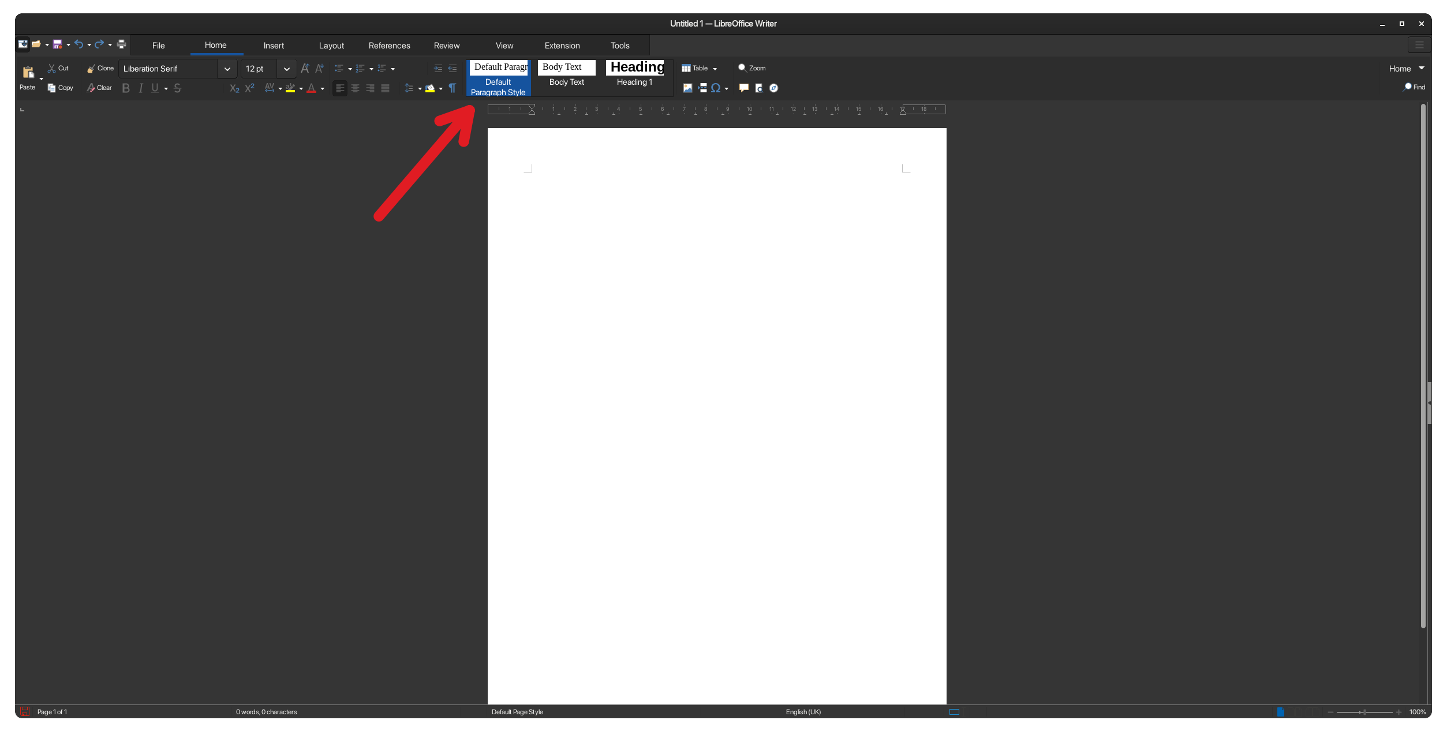
Task: Click the Clone formatting paintbrush
Action: tap(100, 69)
